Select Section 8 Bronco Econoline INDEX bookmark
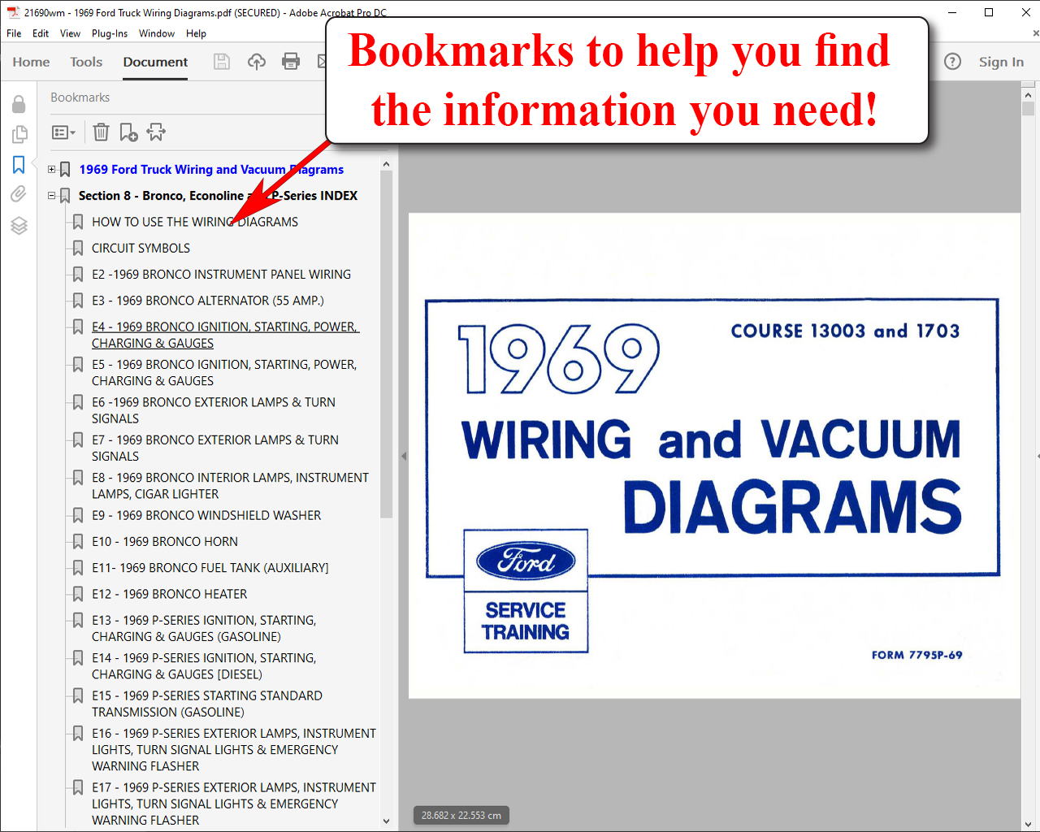 pos(218,196)
